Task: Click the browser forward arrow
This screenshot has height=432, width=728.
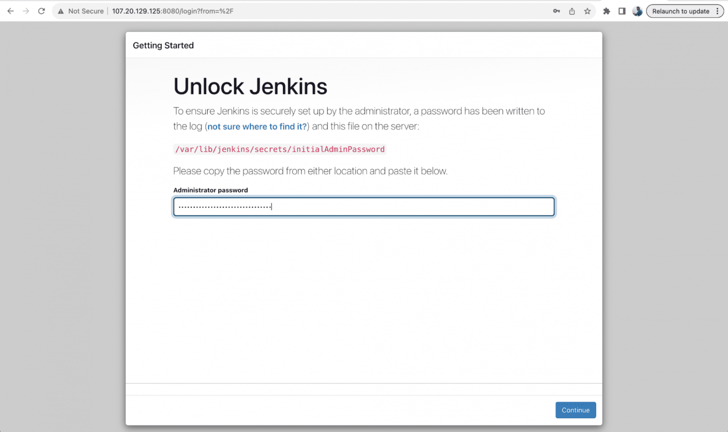Action: pyautogui.click(x=26, y=11)
